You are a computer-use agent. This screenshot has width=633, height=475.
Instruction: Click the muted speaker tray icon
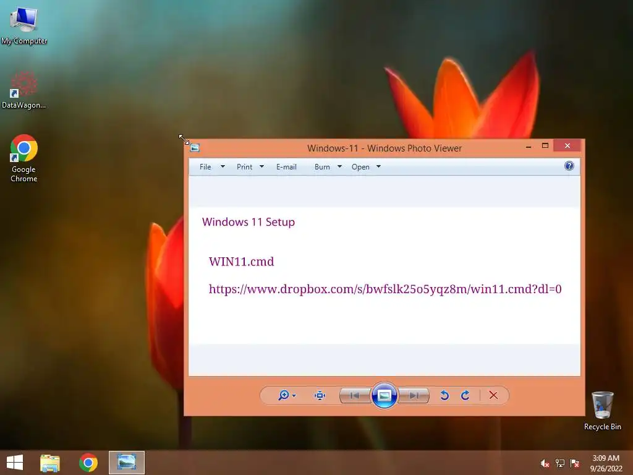545,463
